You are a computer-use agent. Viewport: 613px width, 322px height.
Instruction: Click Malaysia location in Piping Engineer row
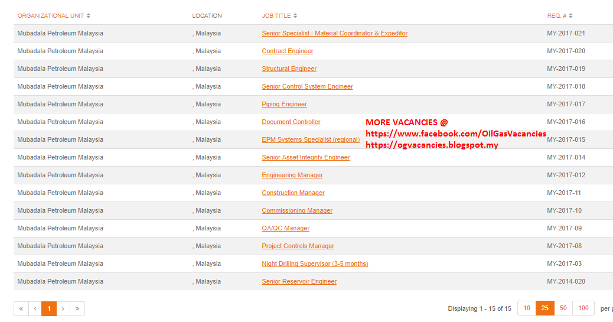(x=207, y=104)
